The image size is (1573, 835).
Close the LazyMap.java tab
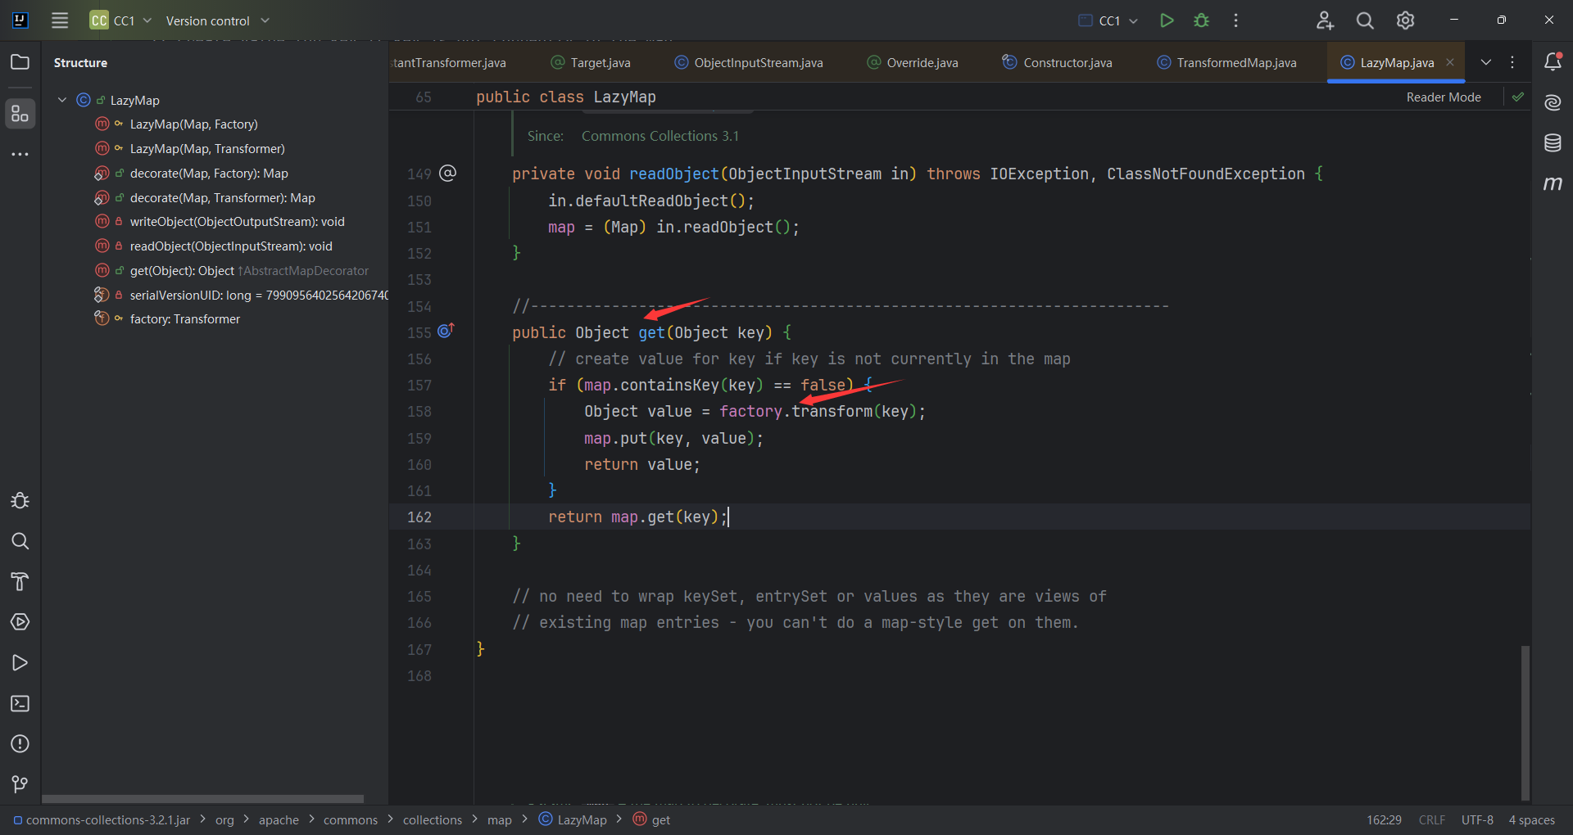pos(1450,62)
